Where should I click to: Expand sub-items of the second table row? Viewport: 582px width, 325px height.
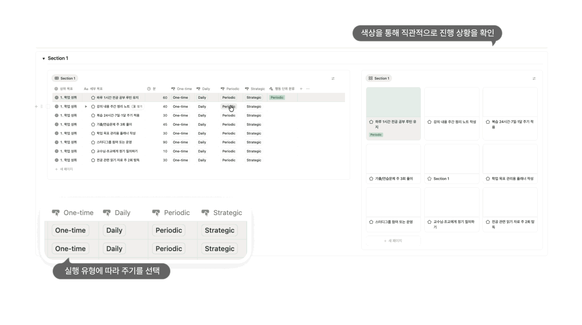click(x=86, y=107)
